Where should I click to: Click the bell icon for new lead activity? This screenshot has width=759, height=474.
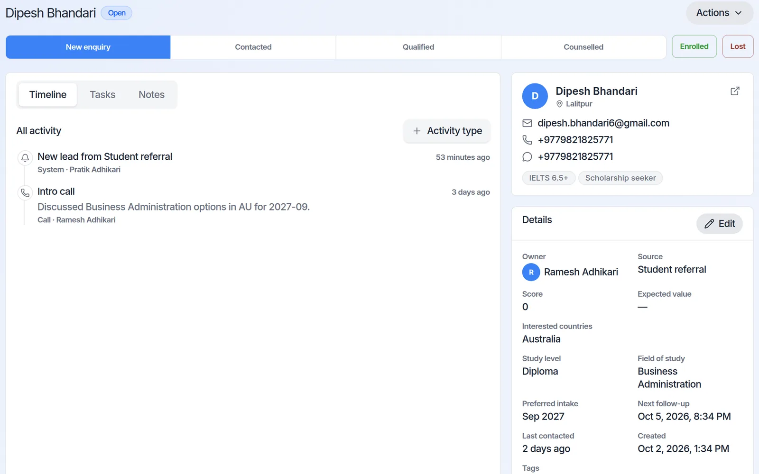point(25,158)
